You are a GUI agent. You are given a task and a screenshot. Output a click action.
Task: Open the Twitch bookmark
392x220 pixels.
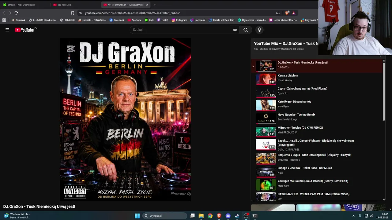pos(163,20)
